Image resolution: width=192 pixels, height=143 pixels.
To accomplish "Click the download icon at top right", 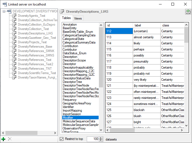I will click(x=188, y=12).
